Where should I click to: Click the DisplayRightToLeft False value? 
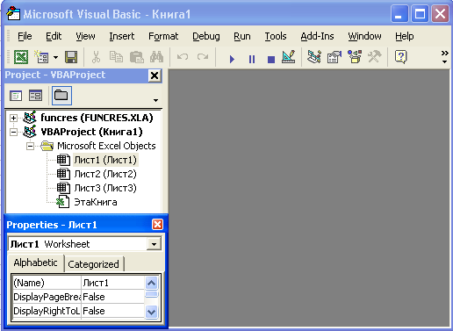pos(112,311)
